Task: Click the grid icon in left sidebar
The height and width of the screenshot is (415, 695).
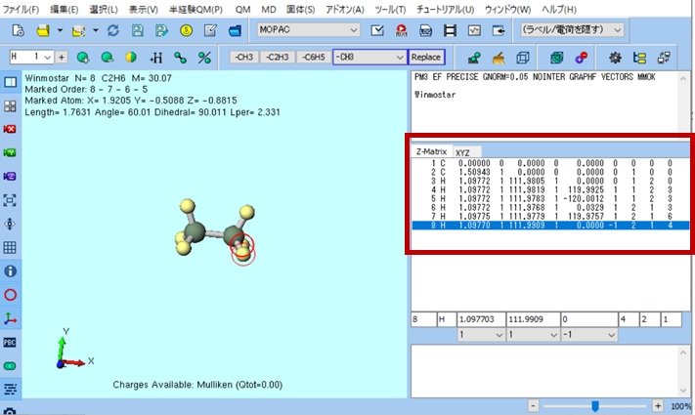Action: tap(11, 247)
